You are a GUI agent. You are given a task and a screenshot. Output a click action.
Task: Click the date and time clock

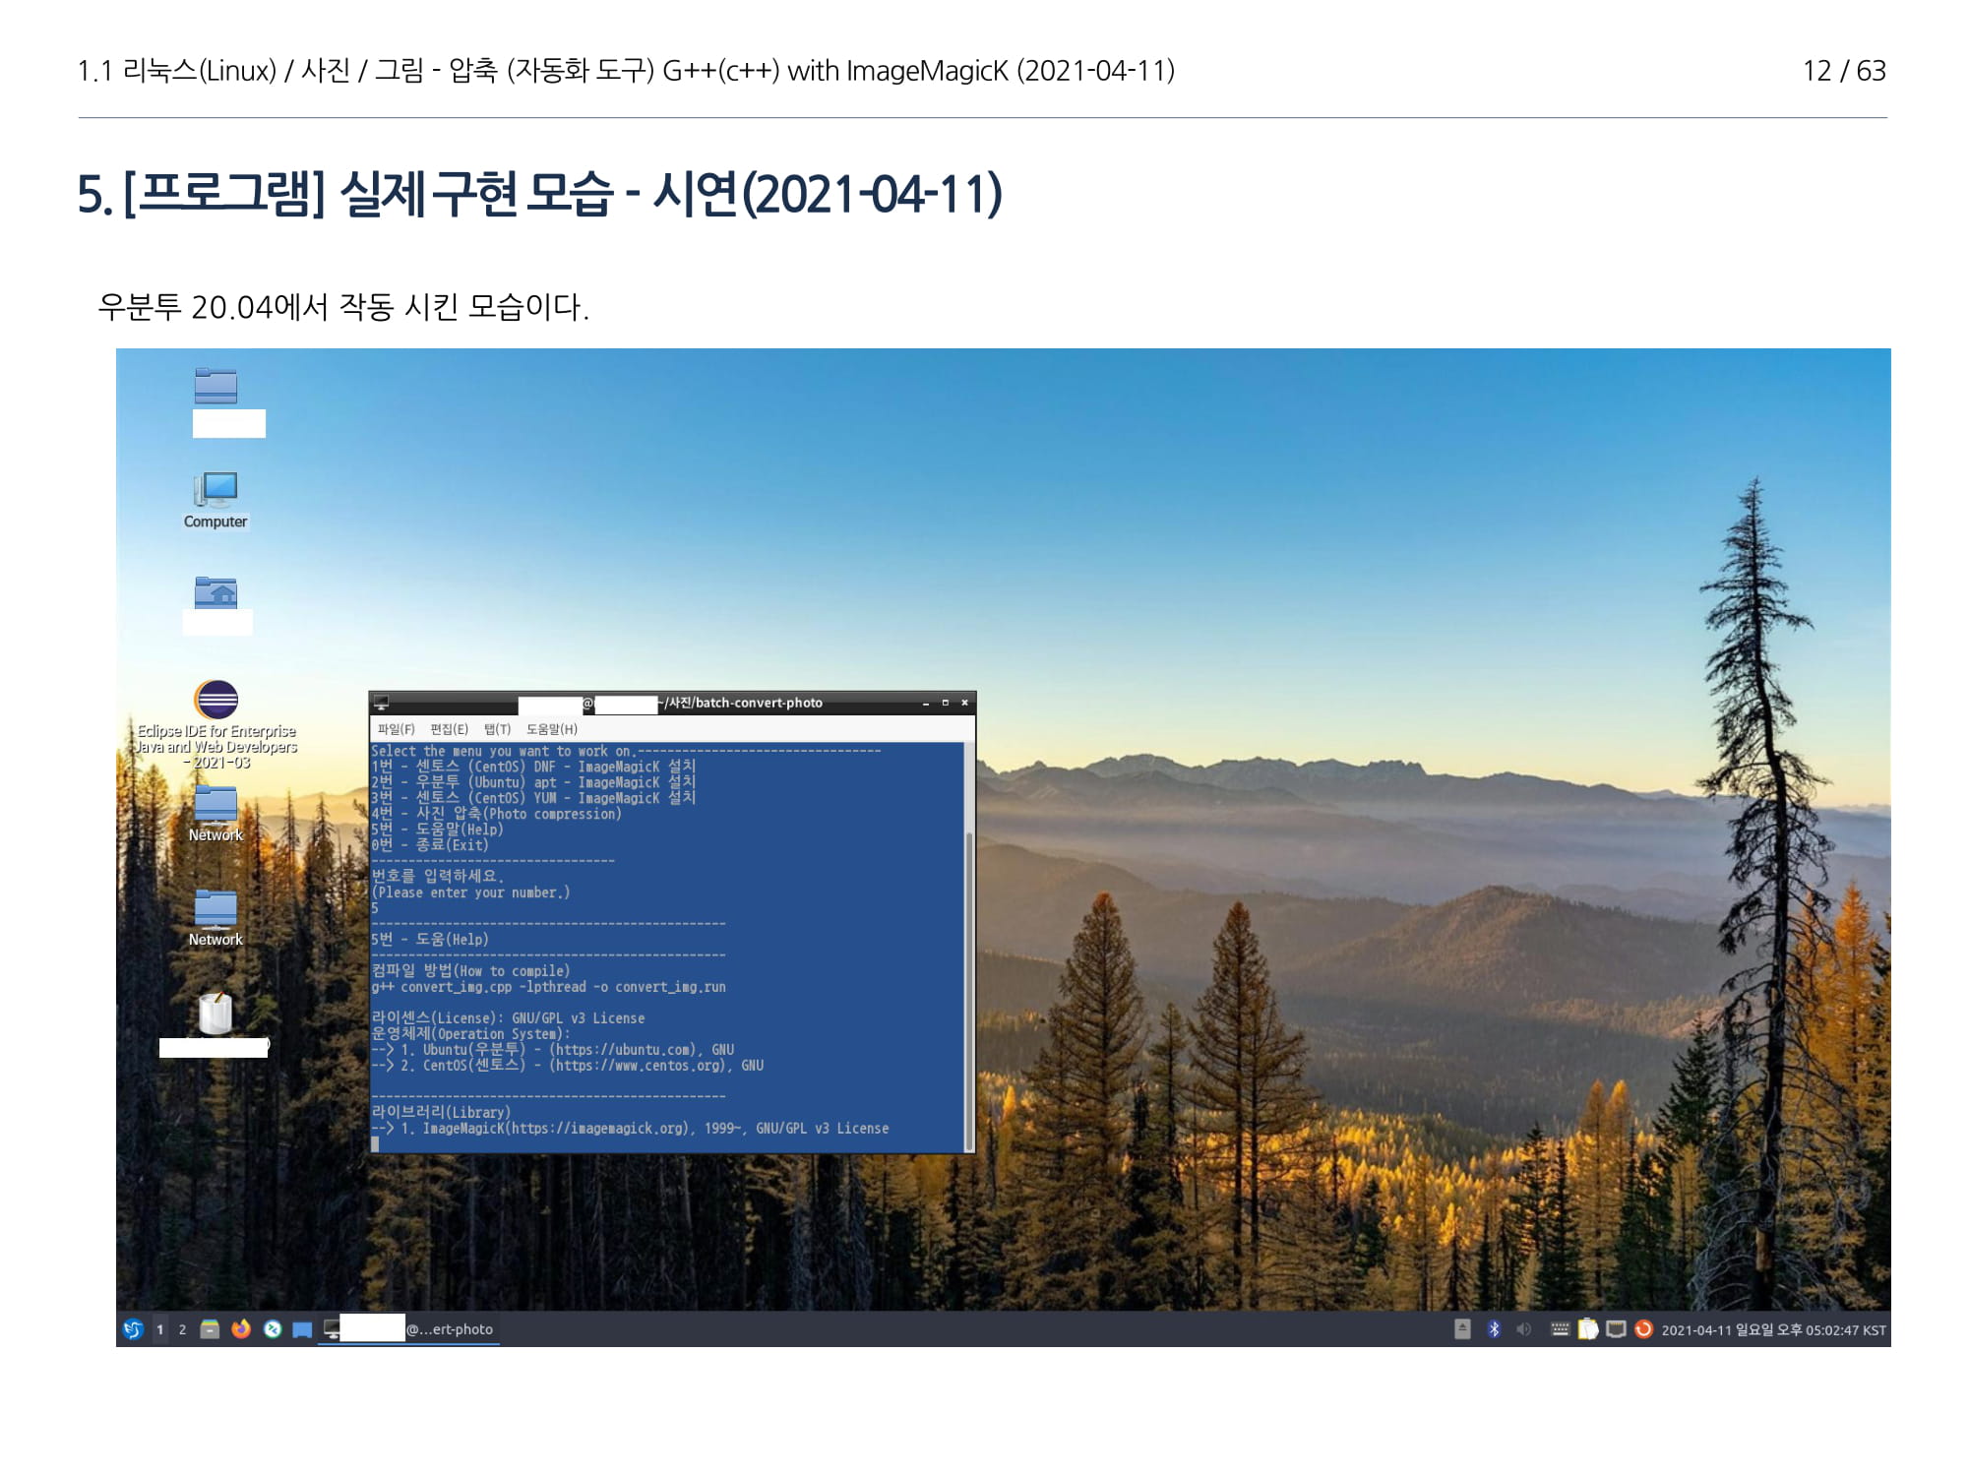(1773, 1329)
